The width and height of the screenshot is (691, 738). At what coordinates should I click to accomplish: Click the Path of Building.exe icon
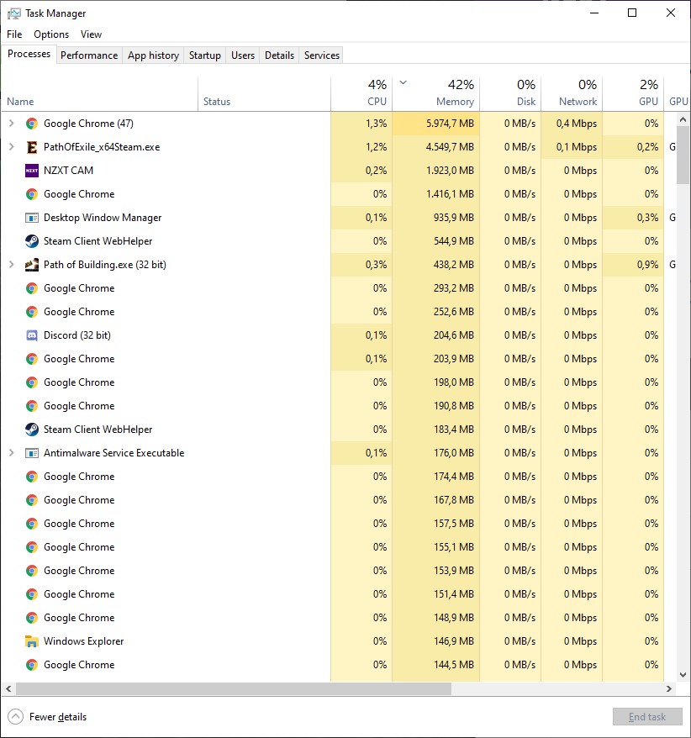pos(32,265)
